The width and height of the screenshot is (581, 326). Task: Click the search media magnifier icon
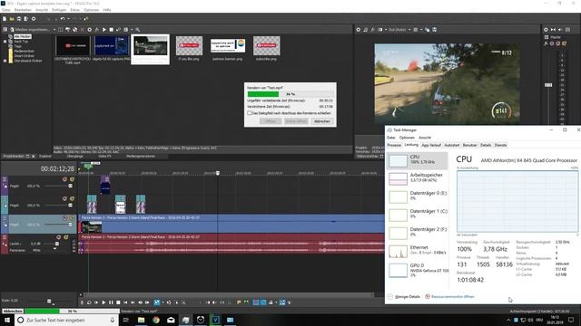(137, 30)
